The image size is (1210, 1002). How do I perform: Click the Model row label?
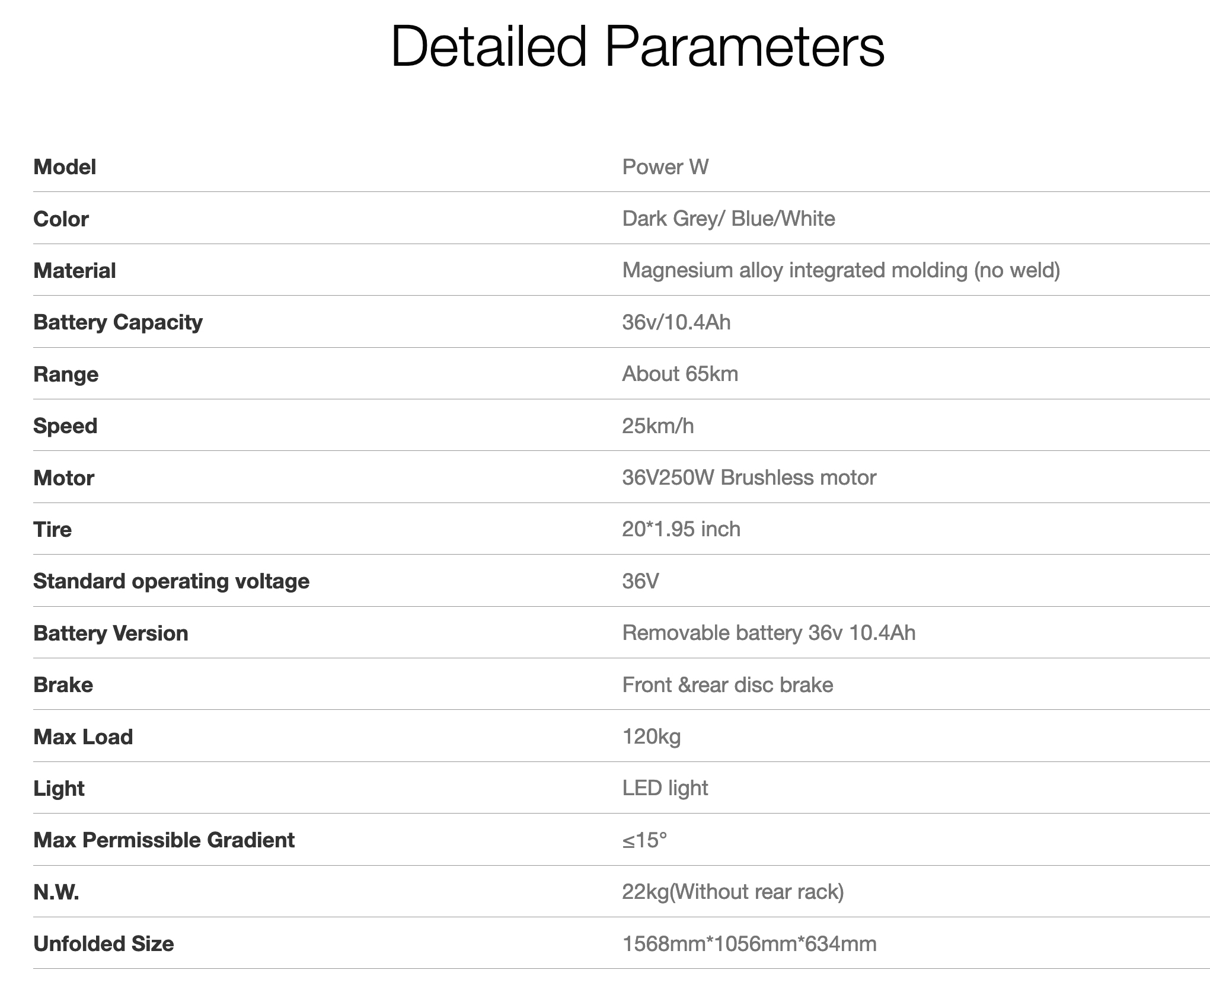click(65, 167)
